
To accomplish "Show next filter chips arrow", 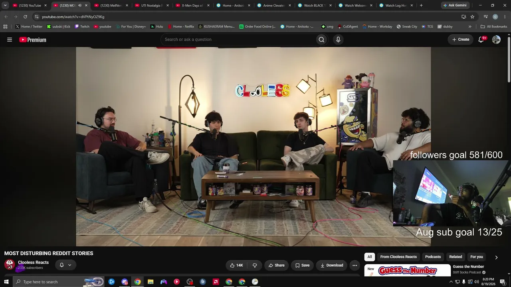I will point(496,257).
